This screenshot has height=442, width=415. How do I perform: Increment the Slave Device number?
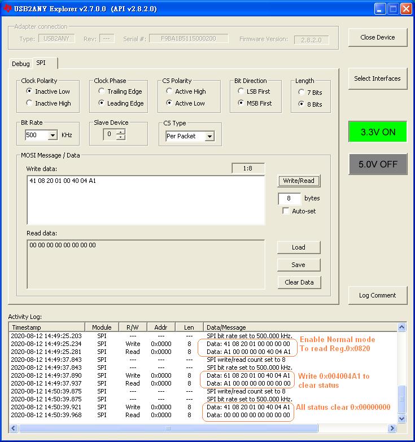pos(121,132)
